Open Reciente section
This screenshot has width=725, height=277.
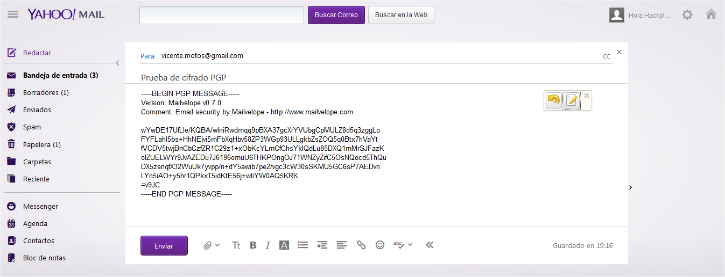click(x=36, y=179)
